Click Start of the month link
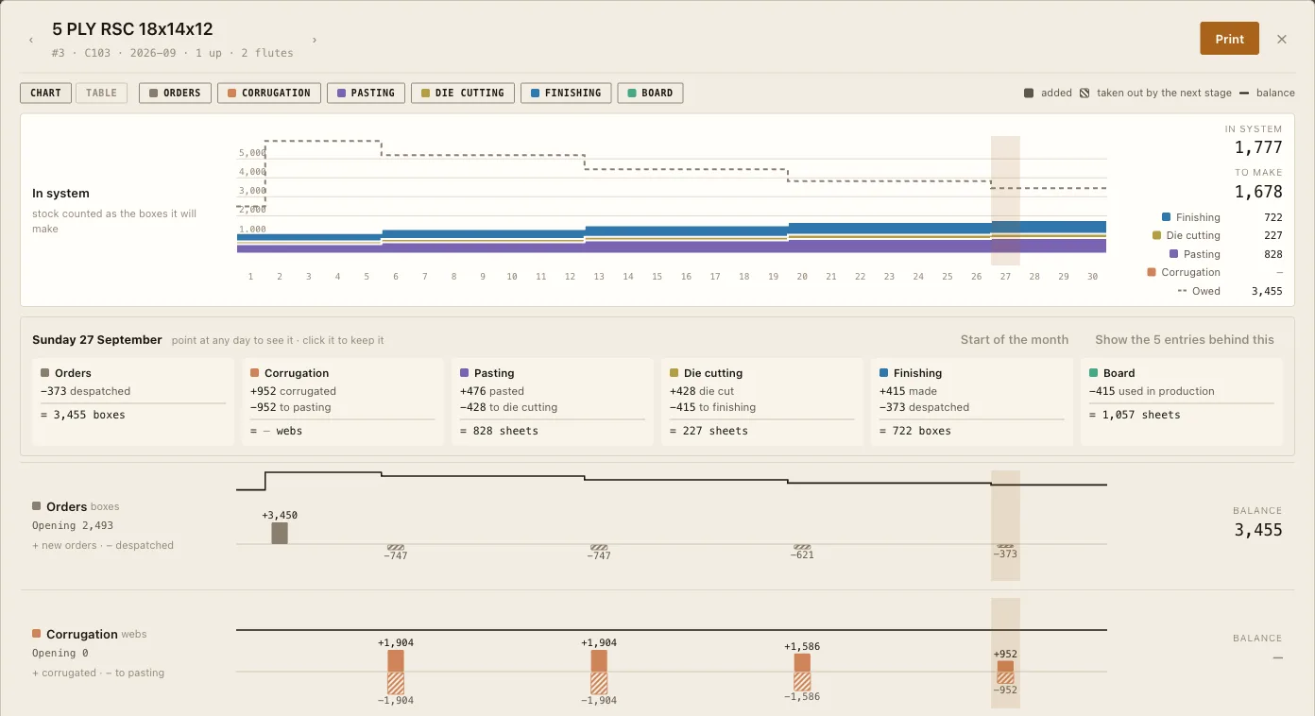This screenshot has width=1315, height=716. point(1015,340)
